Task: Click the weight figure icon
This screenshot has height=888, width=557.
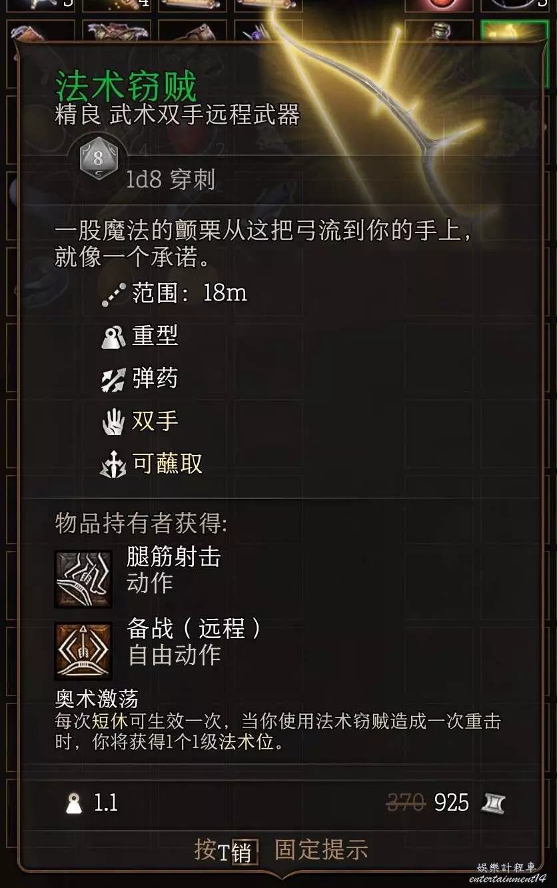Action: pos(74,803)
